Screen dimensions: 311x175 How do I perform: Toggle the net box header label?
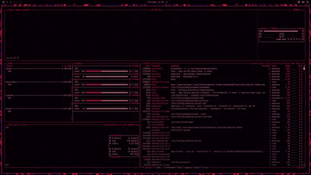(10, 125)
